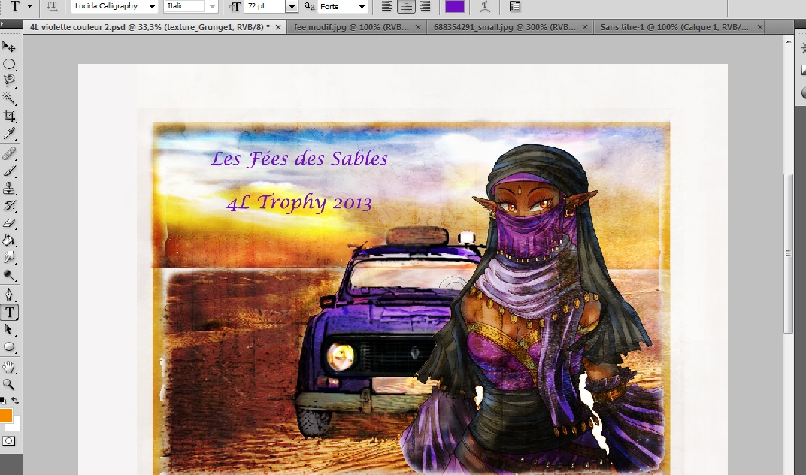Viewport: 806px width, 475px height.
Task: Click the purple text color swatch
Action: pyautogui.click(x=454, y=7)
